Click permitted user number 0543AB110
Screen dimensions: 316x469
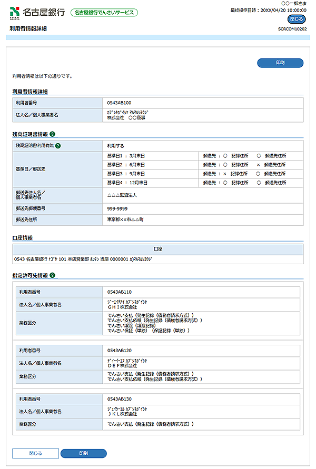(x=119, y=292)
